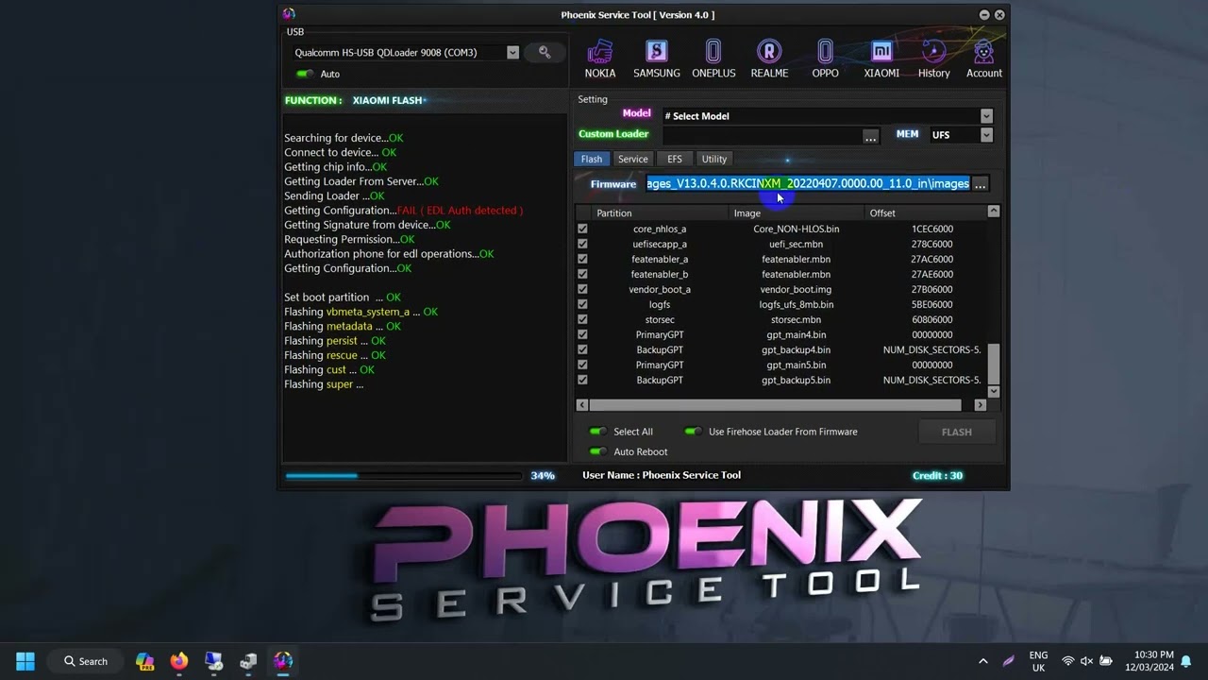This screenshot has width=1208, height=680.
Task: Switch to the Utility tab
Action: [x=713, y=159]
